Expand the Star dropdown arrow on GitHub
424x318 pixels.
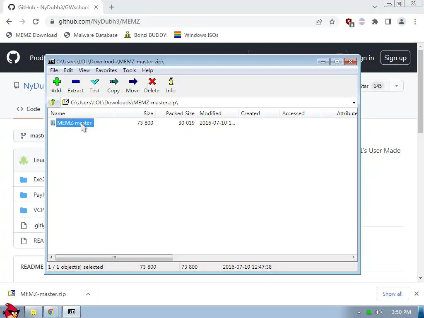pyautogui.click(x=397, y=86)
